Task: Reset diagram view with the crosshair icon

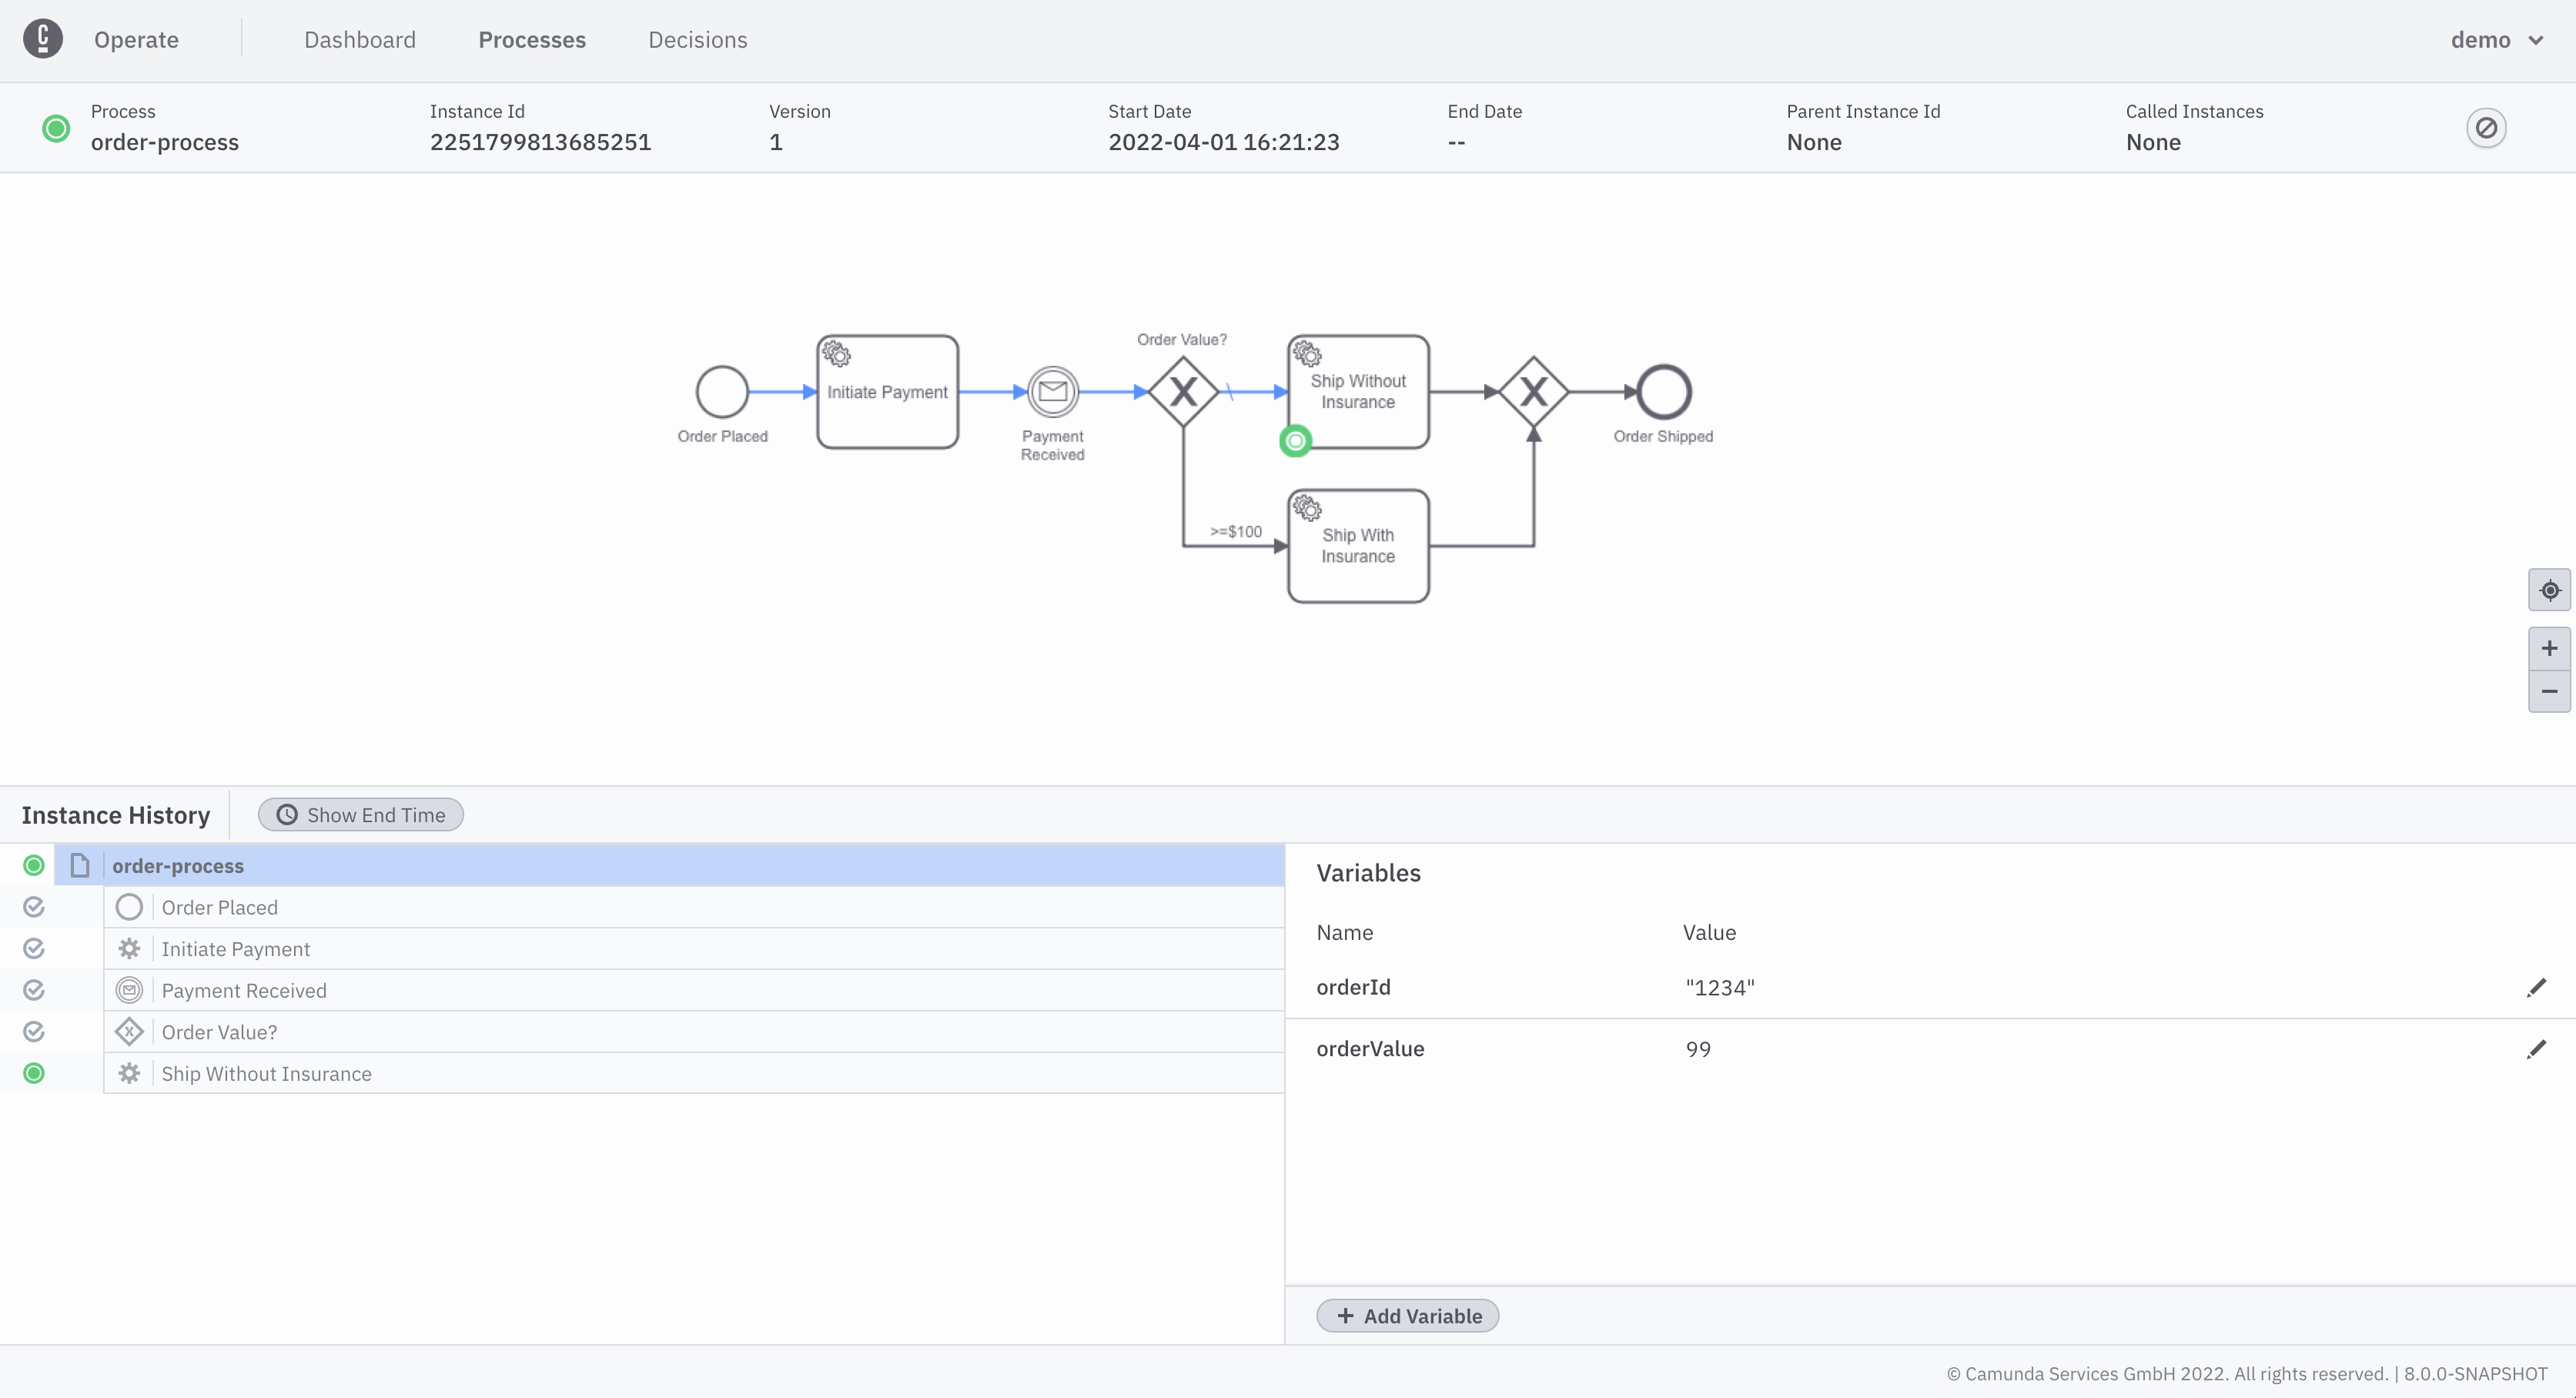Action: pyautogui.click(x=2549, y=590)
